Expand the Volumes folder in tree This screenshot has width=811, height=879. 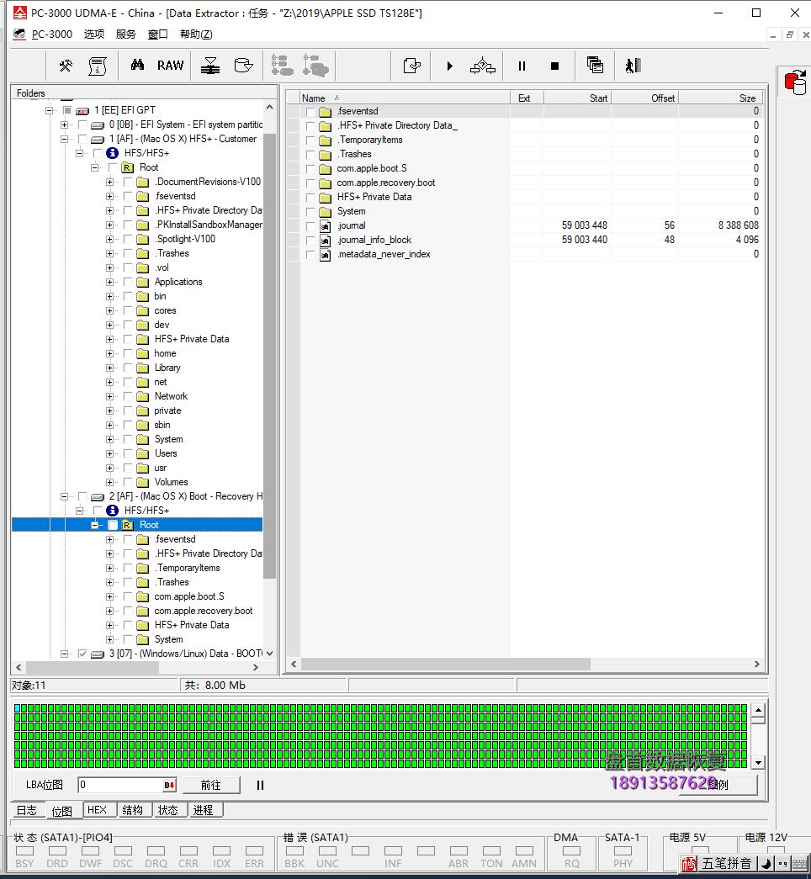tap(110, 482)
